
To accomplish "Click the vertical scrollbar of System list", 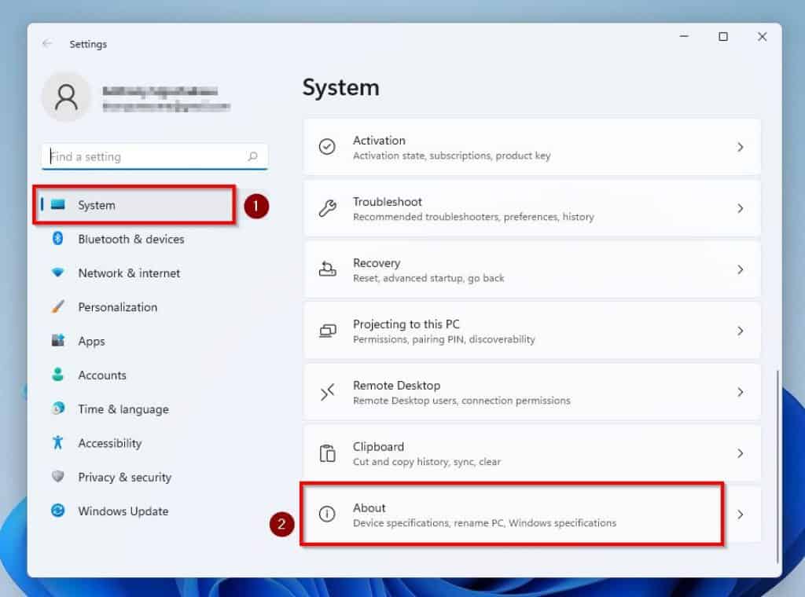I will 777,466.
